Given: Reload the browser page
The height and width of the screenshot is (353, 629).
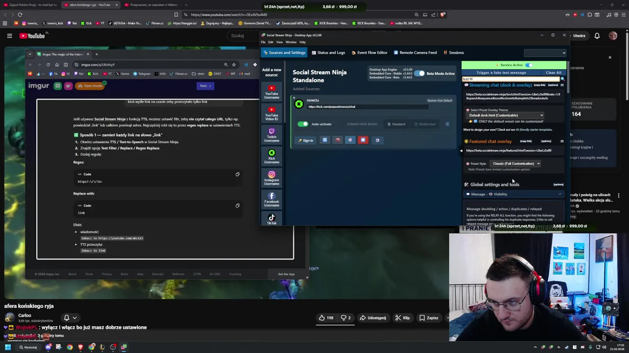Looking at the screenshot, I should coord(20,15).
